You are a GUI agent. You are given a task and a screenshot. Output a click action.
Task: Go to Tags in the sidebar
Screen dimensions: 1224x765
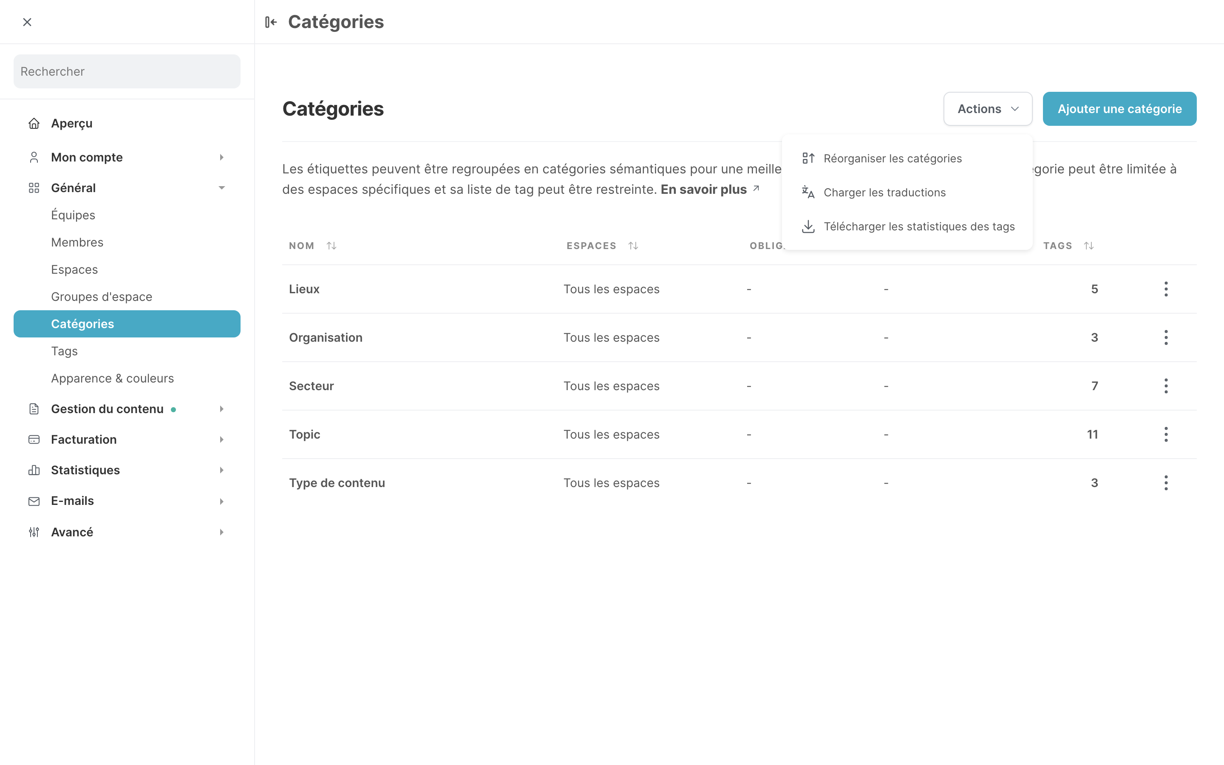[x=64, y=351]
